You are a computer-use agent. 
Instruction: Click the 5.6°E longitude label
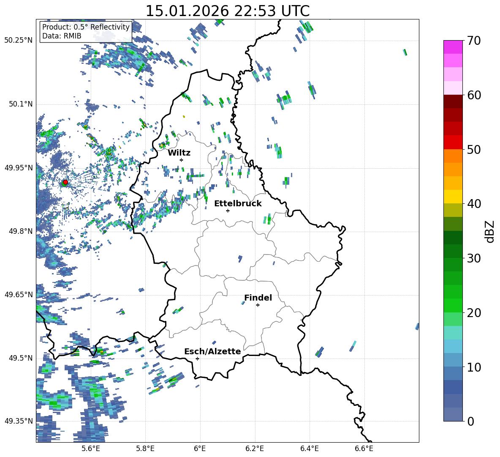point(91,449)
